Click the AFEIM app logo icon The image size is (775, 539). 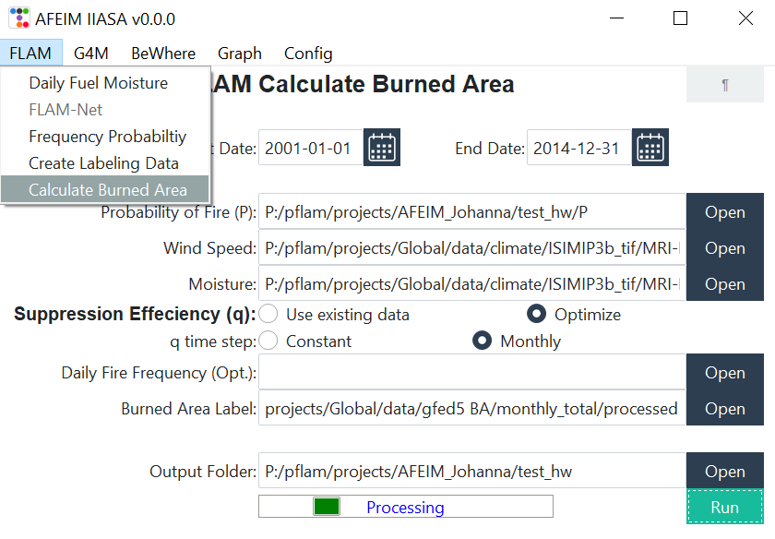tap(19, 18)
